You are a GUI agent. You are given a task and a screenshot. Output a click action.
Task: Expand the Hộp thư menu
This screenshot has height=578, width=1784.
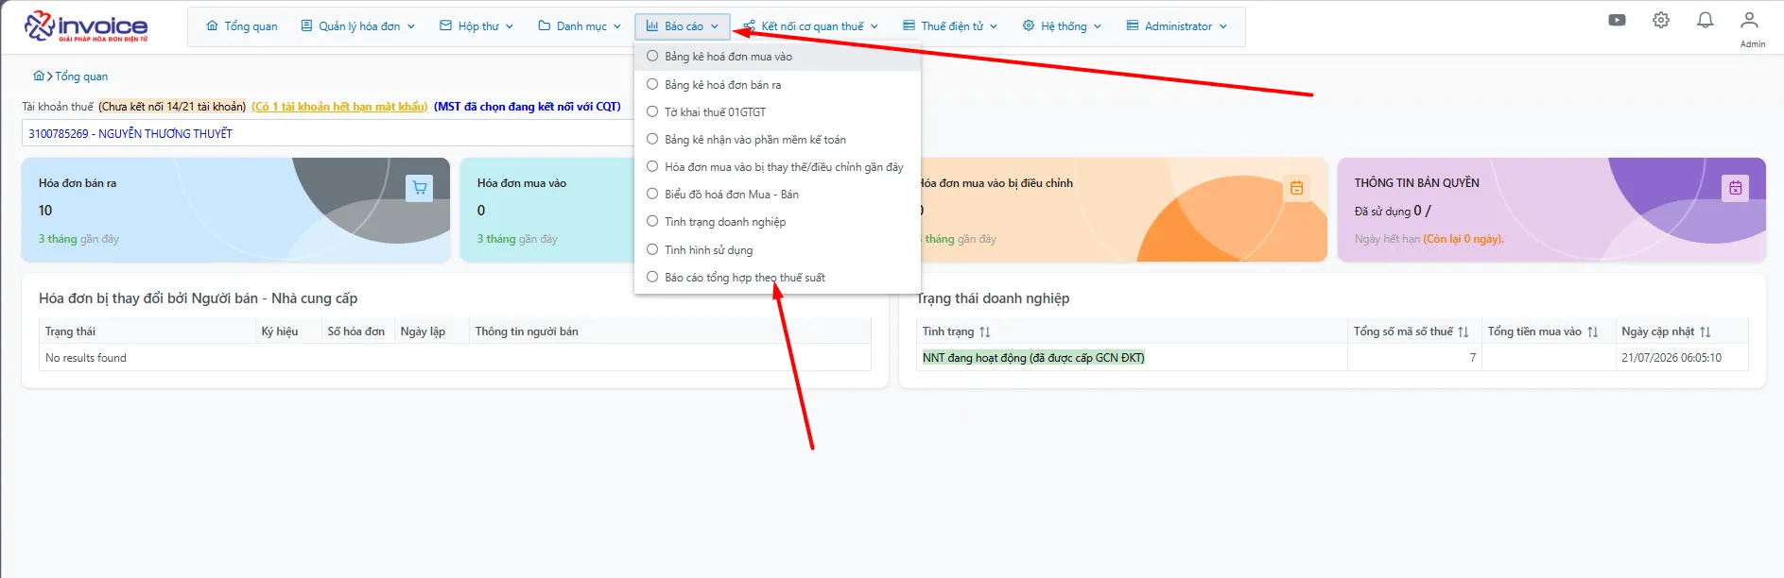(x=476, y=26)
